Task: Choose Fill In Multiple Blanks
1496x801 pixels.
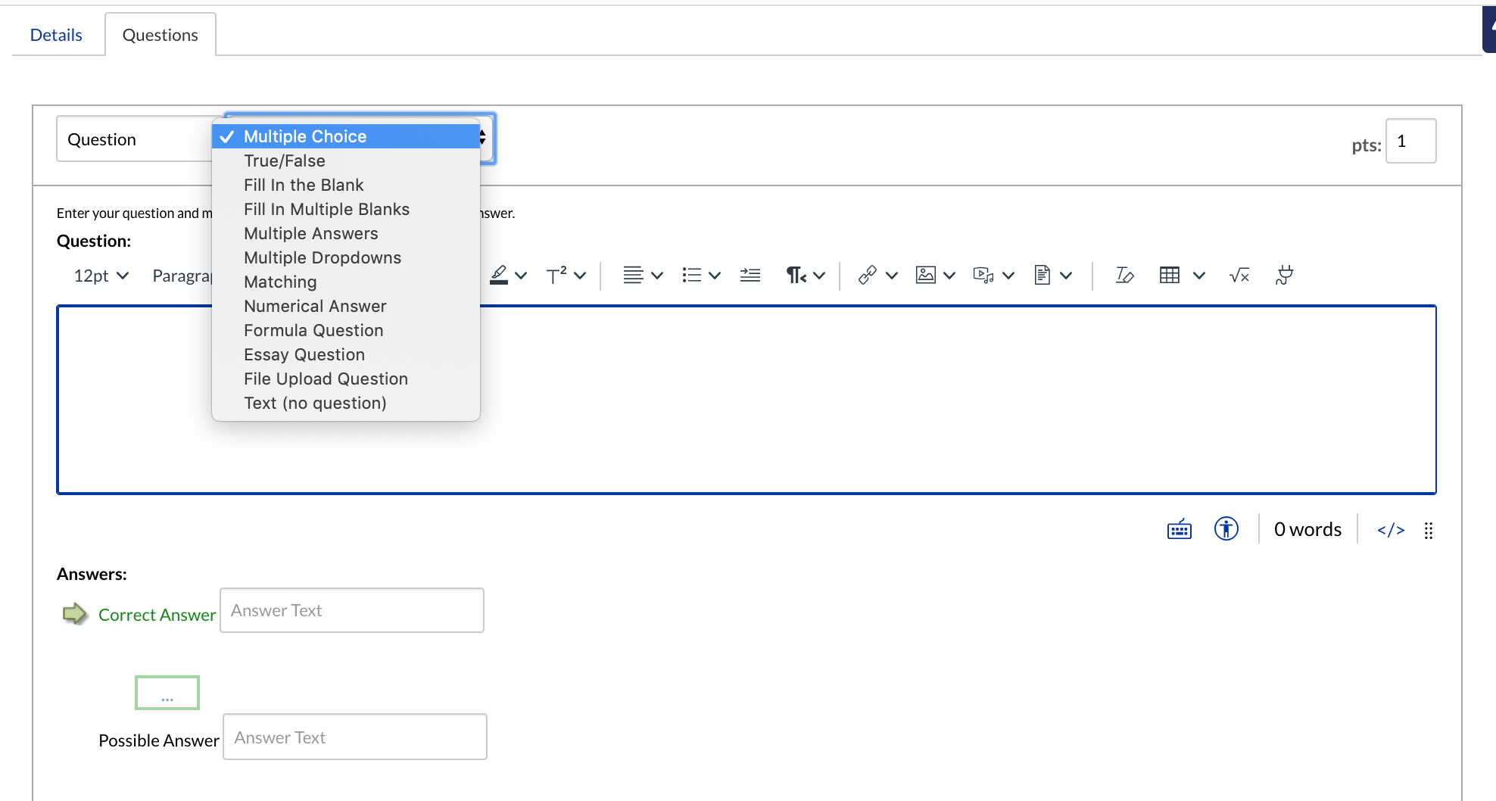Action: pos(346,209)
